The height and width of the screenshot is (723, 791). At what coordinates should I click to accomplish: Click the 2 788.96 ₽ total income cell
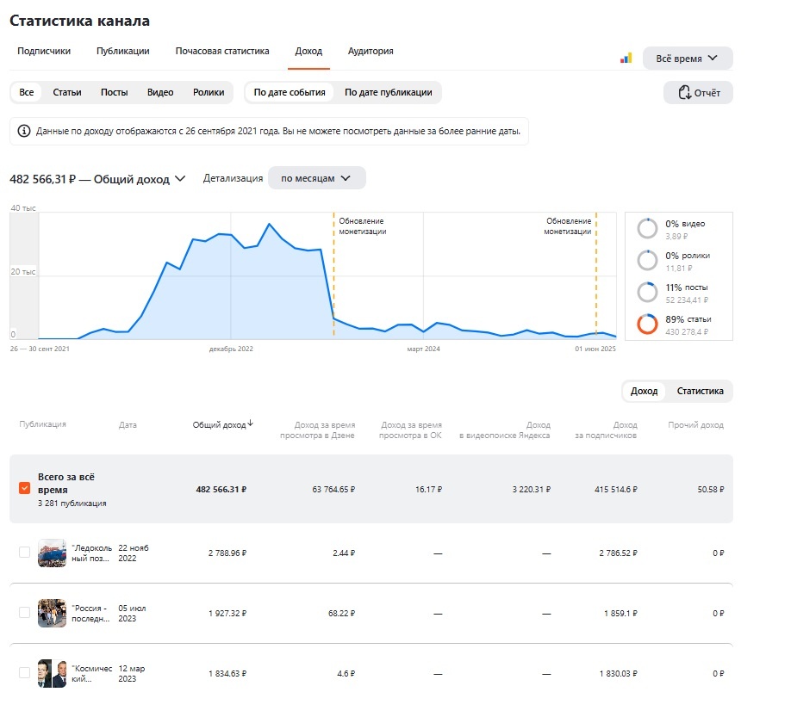tap(227, 553)
